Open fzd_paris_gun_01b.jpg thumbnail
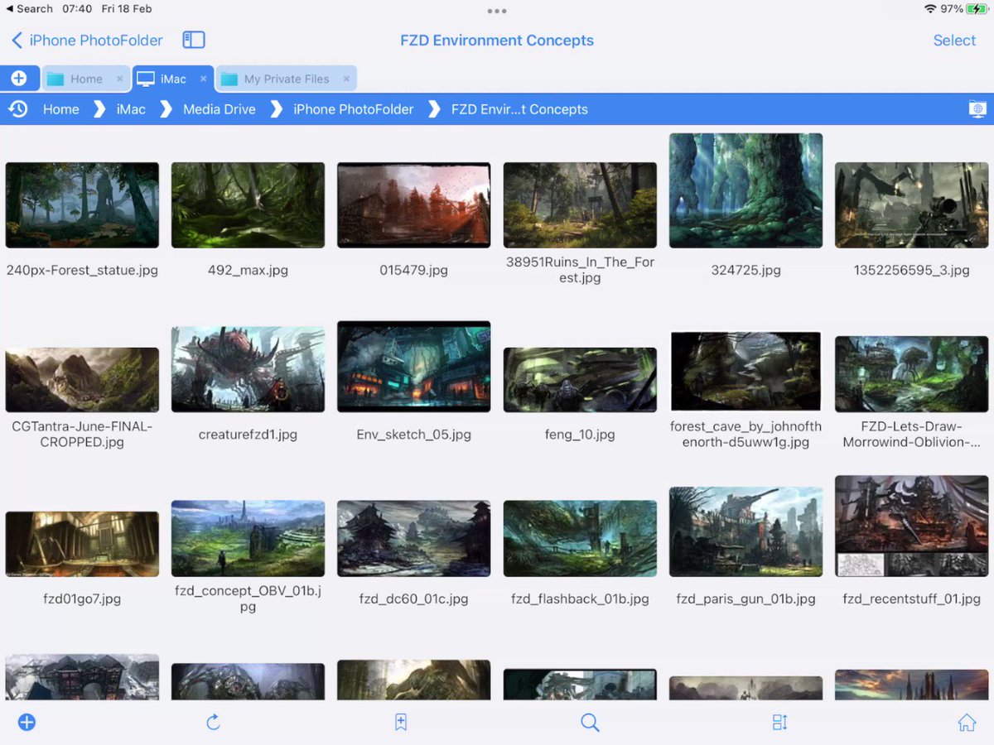This screenshot has width=994, height=745. click(x=745, y=531)
